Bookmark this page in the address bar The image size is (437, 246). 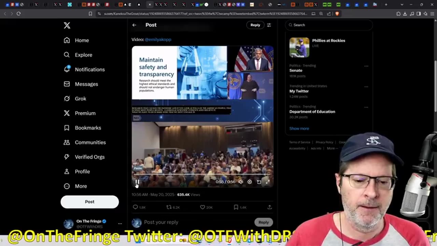pos(90,14)
